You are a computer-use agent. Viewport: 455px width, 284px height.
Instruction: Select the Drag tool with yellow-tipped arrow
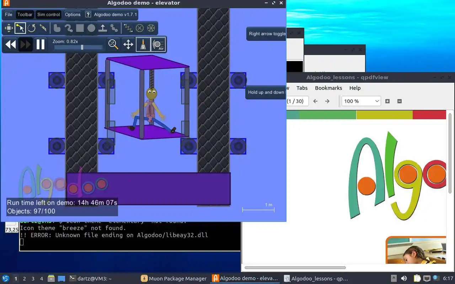click(20, 28)
